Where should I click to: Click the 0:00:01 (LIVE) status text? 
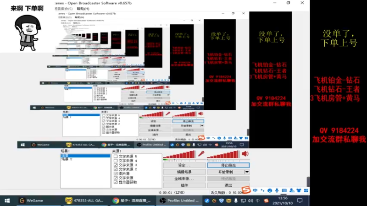click(172, 193)
